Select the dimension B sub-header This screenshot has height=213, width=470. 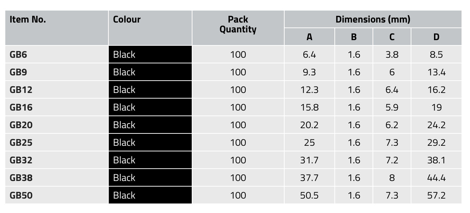pyautogui.click(x=354, y=37)
